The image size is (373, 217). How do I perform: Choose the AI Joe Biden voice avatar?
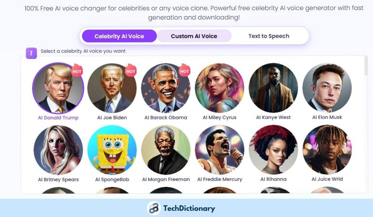click(112, 88)
